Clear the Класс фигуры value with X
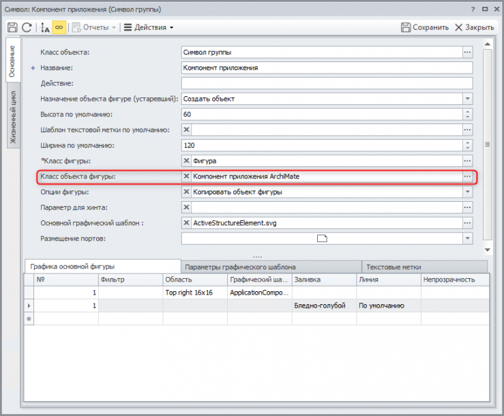Screen dimensions: 504x416 click(x=187, y=161)
